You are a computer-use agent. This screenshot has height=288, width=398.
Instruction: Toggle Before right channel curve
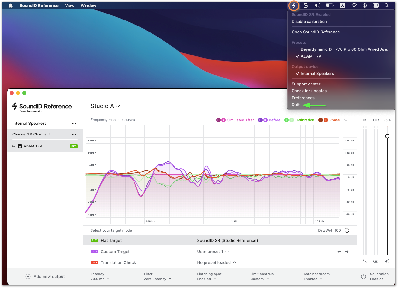tap(265, 120)
